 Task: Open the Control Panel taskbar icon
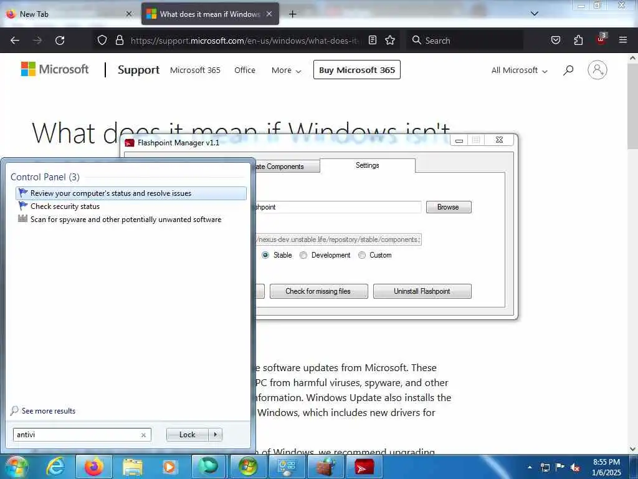coord(287,467)
